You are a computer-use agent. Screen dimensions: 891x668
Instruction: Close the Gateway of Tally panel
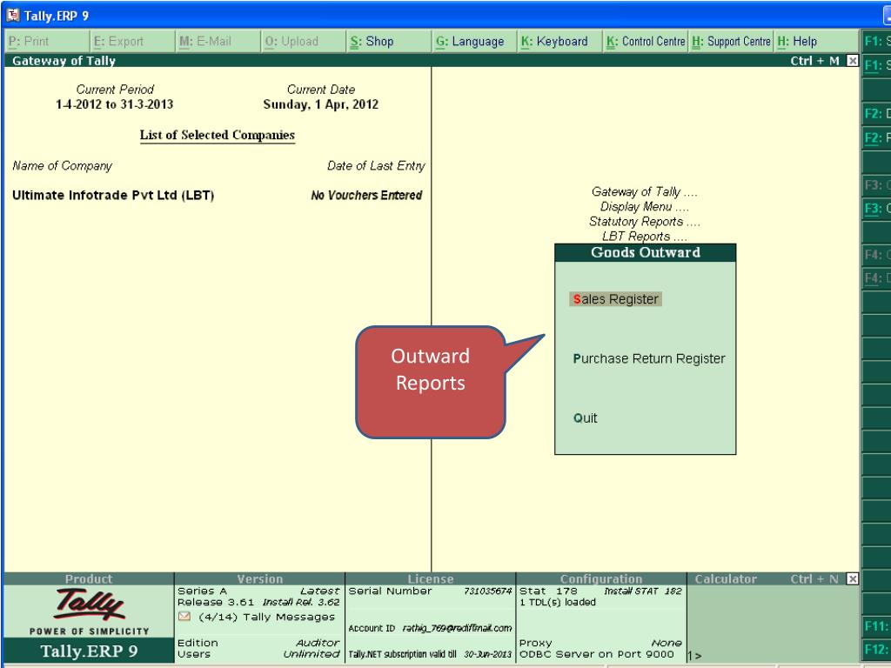pos(853,61)
